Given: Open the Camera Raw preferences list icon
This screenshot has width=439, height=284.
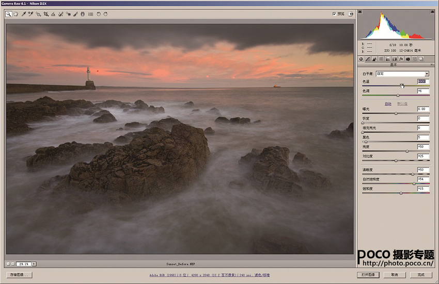Looking at the screenshot, I should (91, 14).
